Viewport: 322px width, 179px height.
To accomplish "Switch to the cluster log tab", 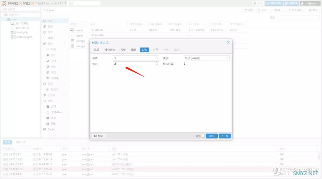I will point(21,142).
